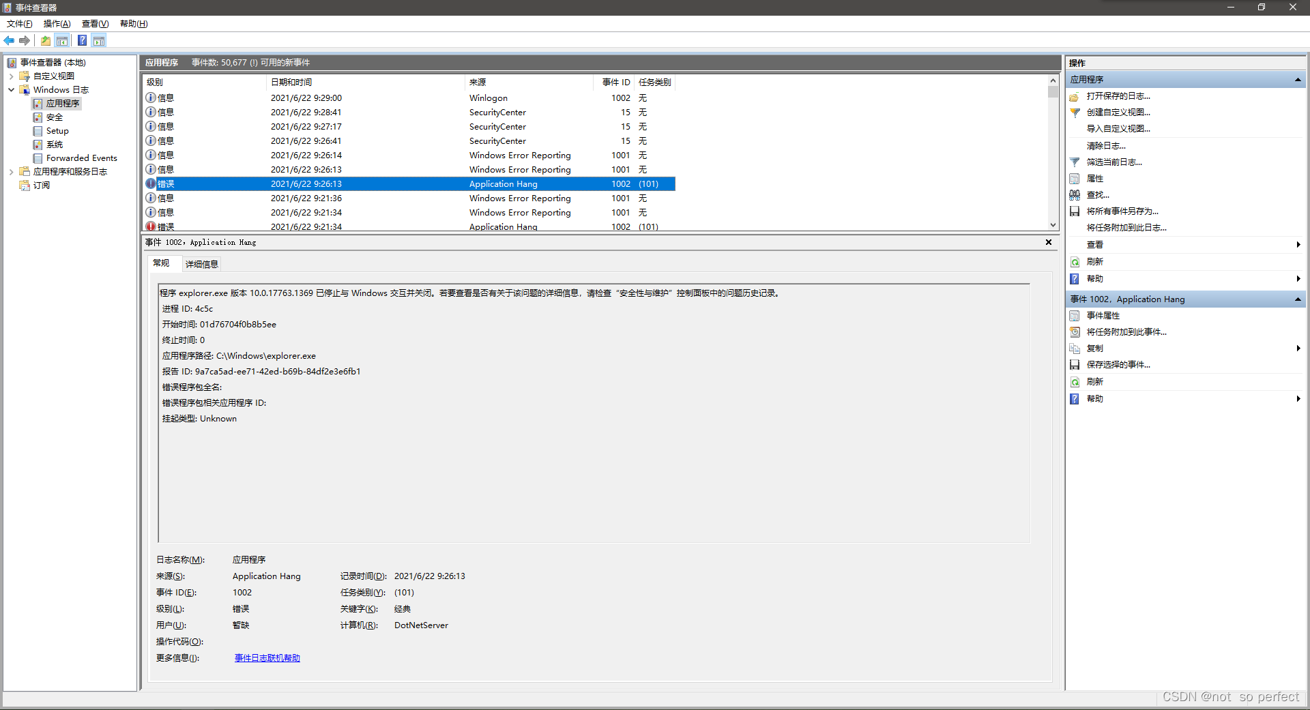Switch to the 详细信息 tab
1310x710 pixels.
pyautogui.click(x=202, y=264)
